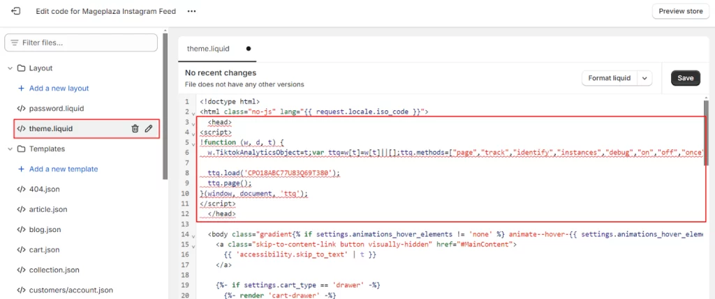Viewport: 715px width, 299px height.
Task: Click the Preview store button
Action: tap(680, 11)
